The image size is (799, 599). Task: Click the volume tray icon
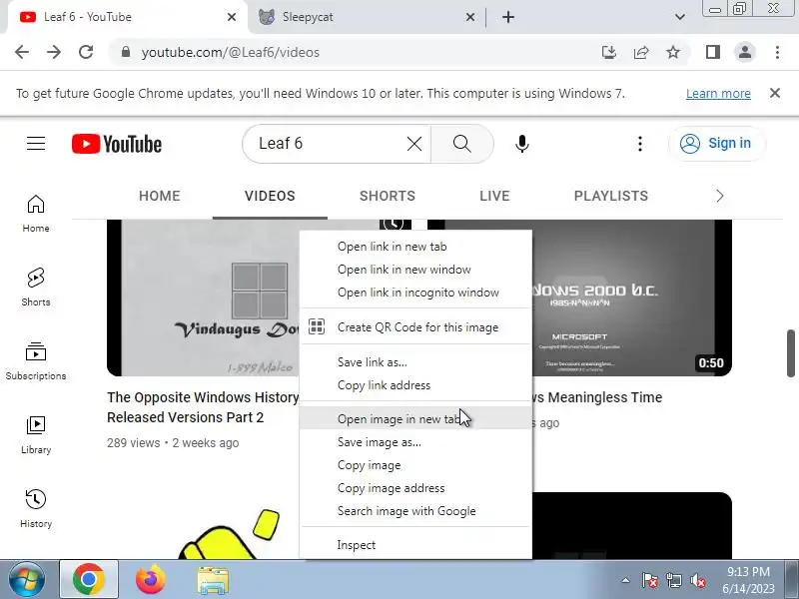[697, 580]
